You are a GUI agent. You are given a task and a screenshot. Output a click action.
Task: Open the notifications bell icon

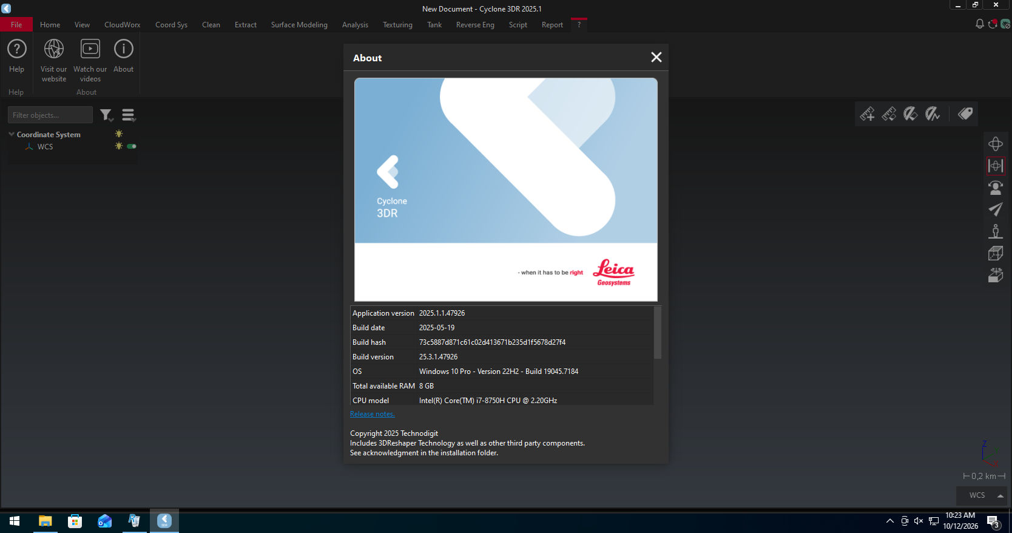(980, 24)
